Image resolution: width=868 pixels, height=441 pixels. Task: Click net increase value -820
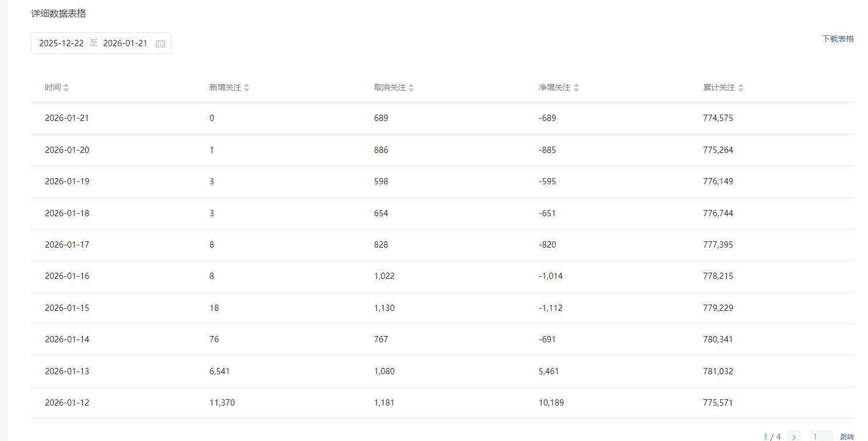[x=547, y=245]
